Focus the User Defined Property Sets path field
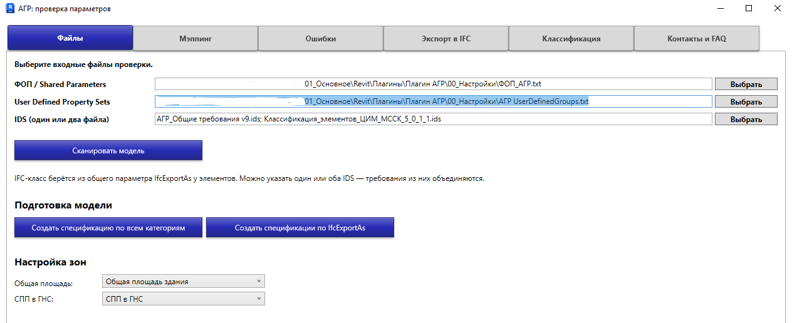792x323 pixels. click(434, 101)
